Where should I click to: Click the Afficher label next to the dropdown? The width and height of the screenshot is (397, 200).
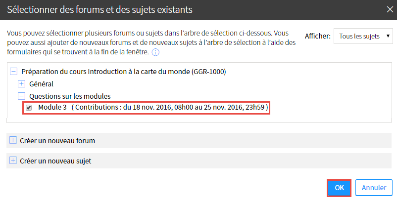pyautogui.click(x=317, y=36)
